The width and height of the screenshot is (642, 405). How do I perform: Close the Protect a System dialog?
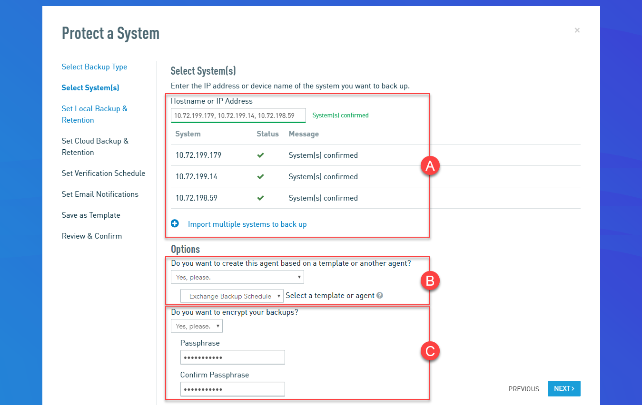[577, 30]
